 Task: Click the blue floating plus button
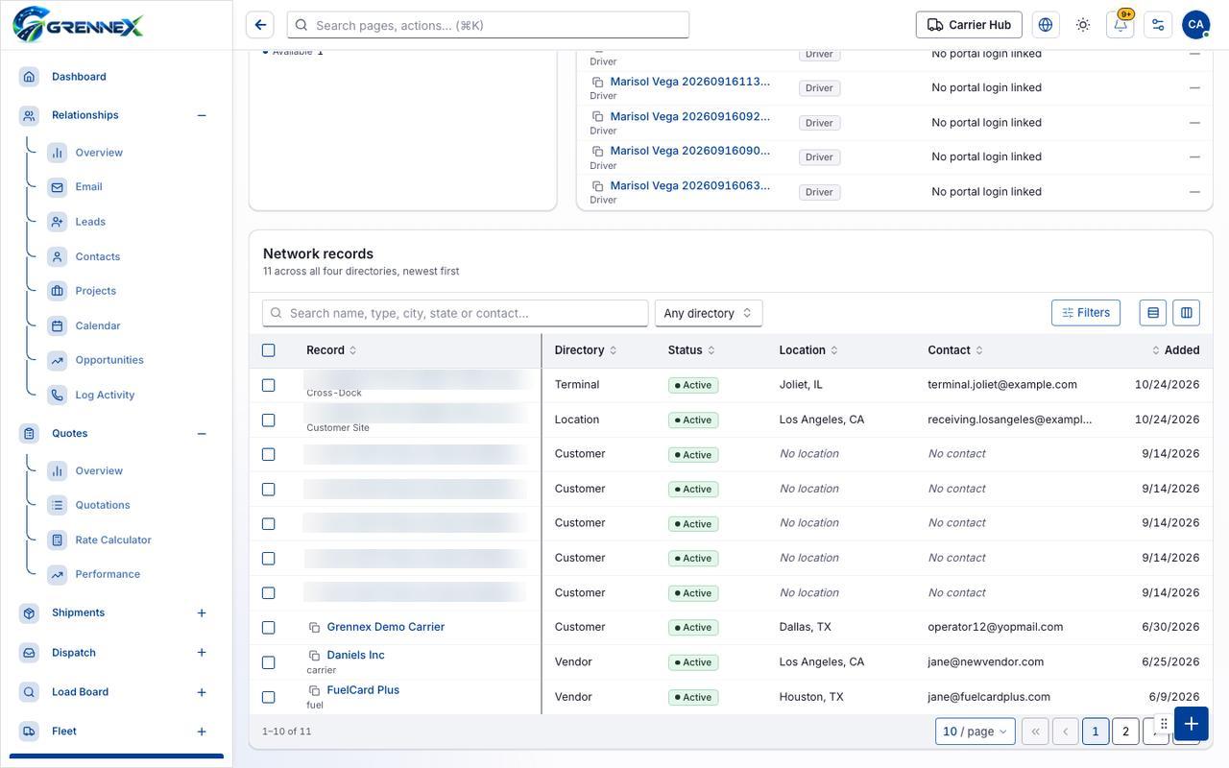coord(1192,724)
